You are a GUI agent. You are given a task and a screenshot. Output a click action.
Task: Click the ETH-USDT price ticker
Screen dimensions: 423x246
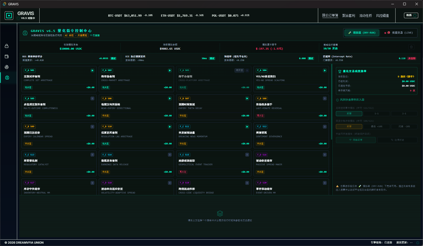182,16
